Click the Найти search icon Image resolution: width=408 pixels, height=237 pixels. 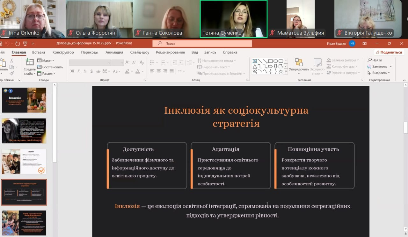(375, 60)
